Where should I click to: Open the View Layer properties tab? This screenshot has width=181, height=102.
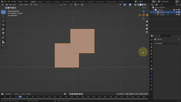pos(152,51)
